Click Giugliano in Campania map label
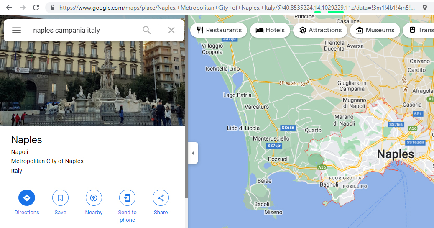The image size is (434, 228). click(352, 86)
